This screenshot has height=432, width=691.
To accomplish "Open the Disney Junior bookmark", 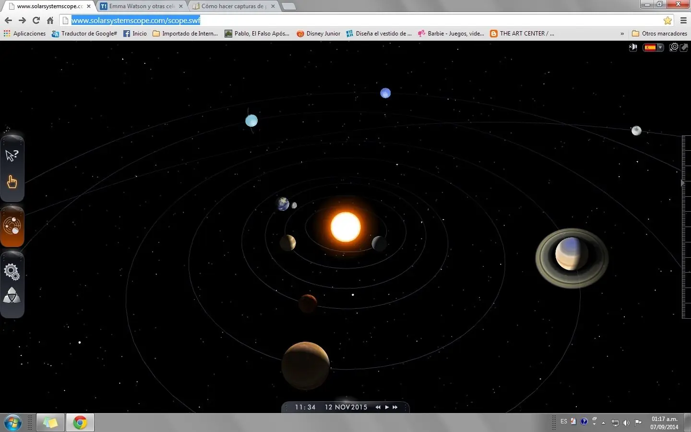I will (x=318, y=34).
